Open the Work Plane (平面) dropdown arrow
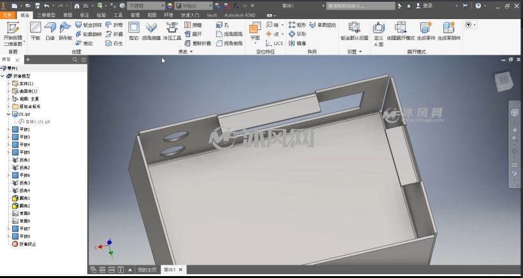The image size is (523, 278). click(255, 43)
